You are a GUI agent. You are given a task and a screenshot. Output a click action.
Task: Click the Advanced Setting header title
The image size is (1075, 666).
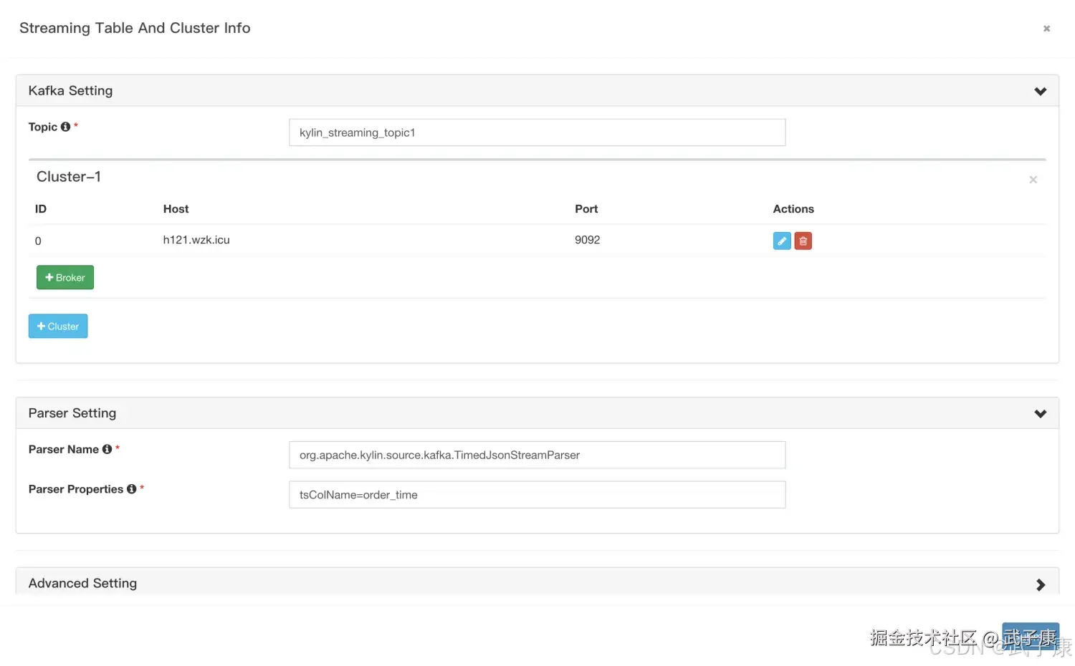click(82, 584)
